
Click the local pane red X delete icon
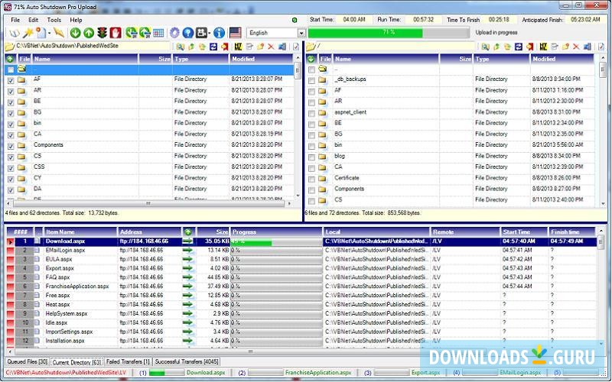(271, 47)
